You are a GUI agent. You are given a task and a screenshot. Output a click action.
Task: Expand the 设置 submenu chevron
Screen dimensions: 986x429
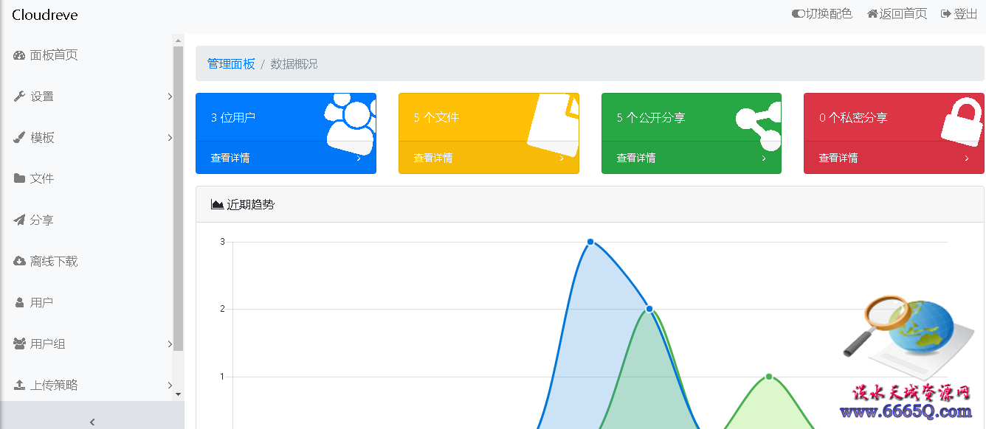[170, 97]
